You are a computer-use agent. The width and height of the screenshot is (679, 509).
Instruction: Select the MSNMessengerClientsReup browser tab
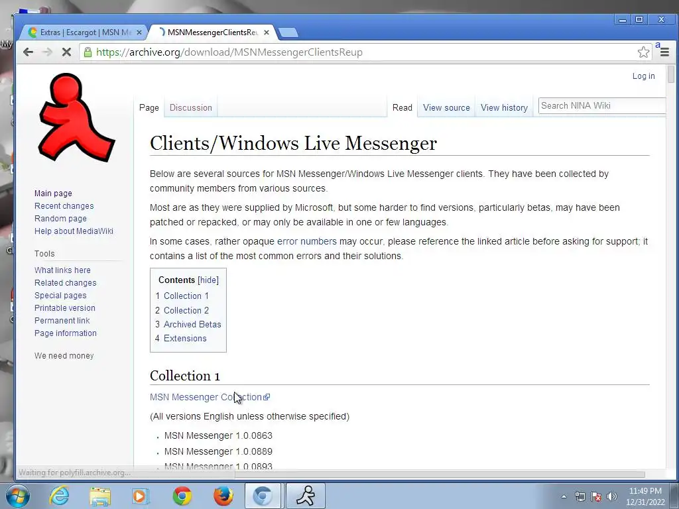coord(212,32)
